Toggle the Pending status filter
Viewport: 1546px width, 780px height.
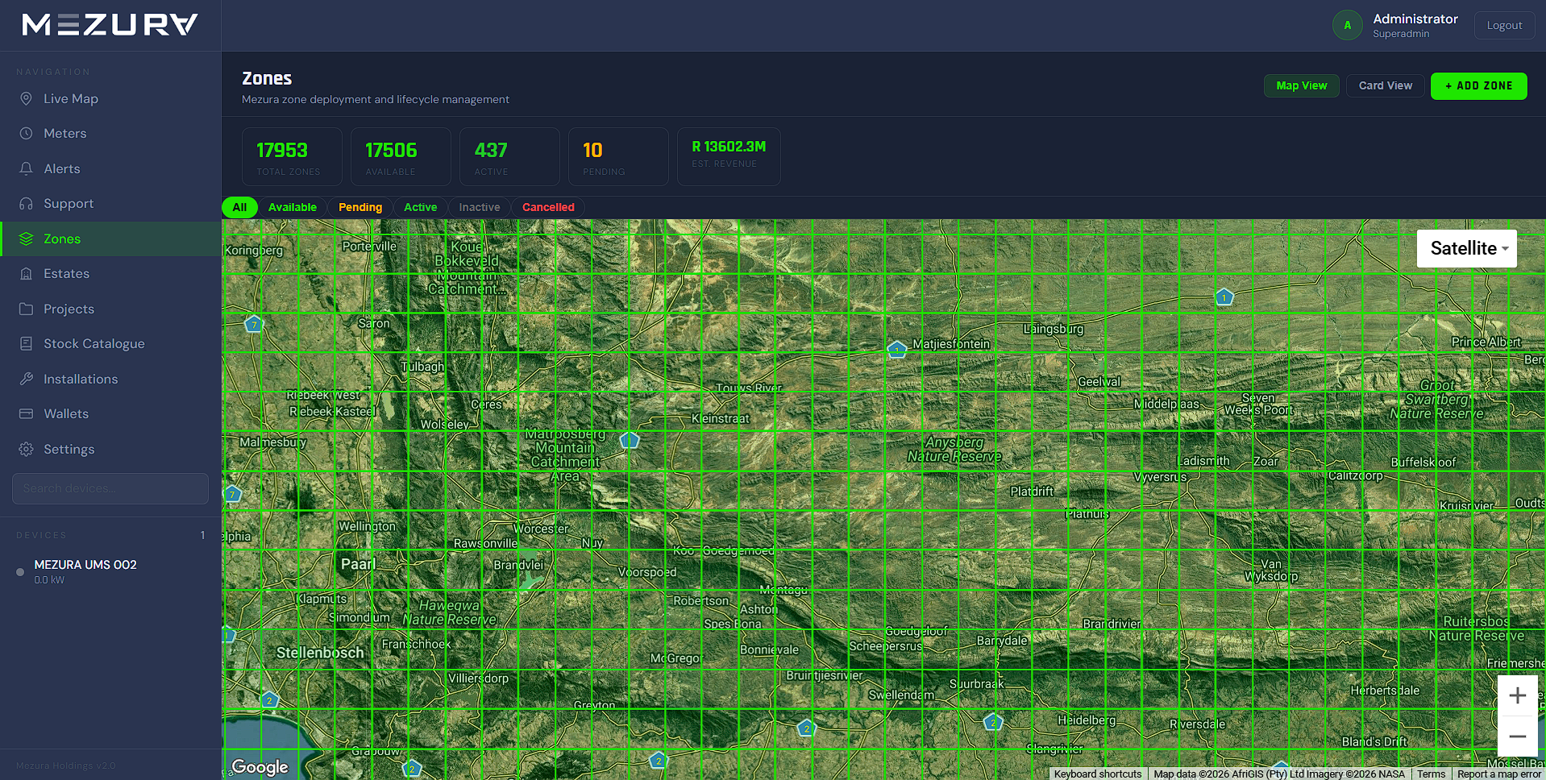point(360,207)
